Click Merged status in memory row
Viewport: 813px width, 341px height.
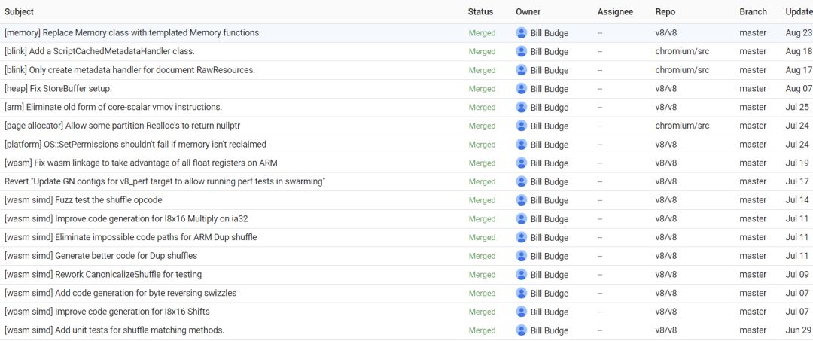483,32
